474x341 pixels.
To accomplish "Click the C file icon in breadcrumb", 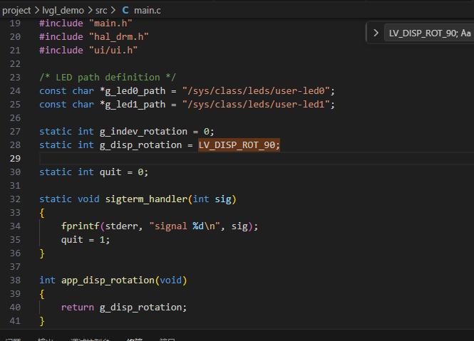I will 125,10.
